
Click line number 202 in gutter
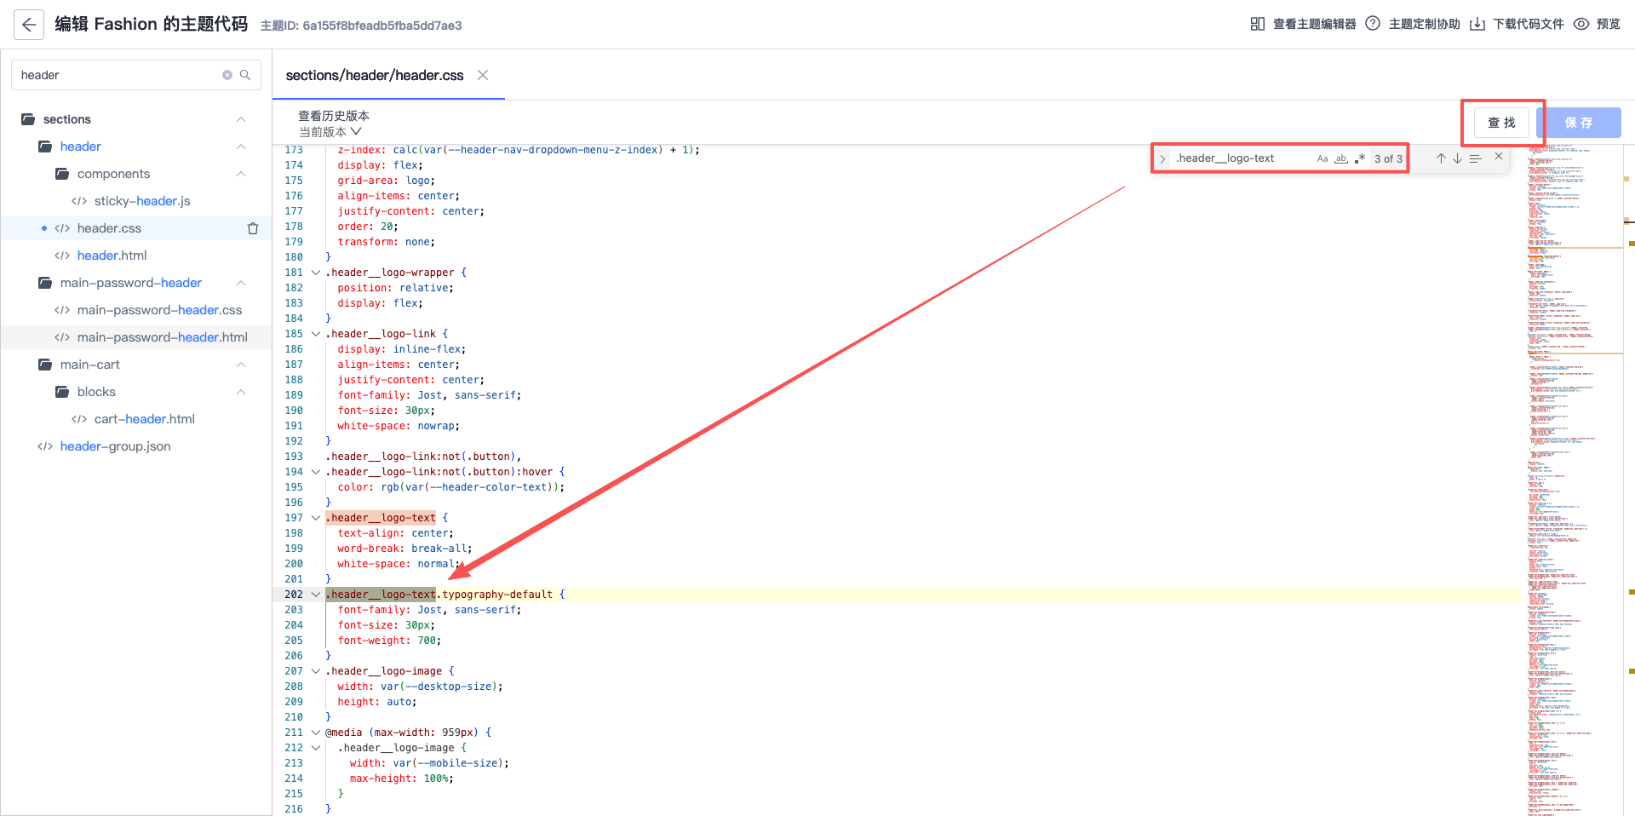click(x=294, y=595)
